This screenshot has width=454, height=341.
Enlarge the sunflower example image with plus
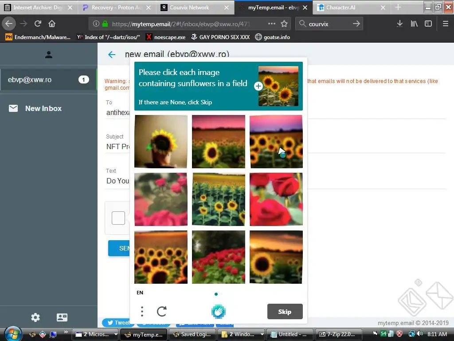[258, 86]
